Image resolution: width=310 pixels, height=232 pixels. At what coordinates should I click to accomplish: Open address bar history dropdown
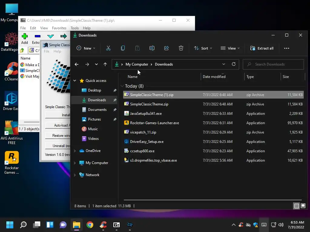(x=224, y=64)
